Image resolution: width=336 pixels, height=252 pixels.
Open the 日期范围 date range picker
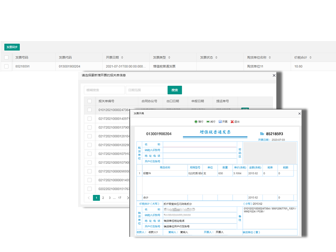click(x=146, y=90)
